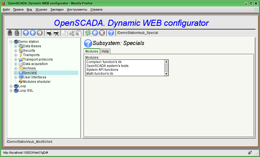
Task: Click the Add item toolbar icon
Action: pyautogui.click(x=49, y=33)
